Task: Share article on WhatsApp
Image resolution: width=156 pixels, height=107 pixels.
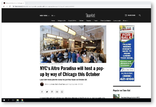Action: click(x=62, y=92)
